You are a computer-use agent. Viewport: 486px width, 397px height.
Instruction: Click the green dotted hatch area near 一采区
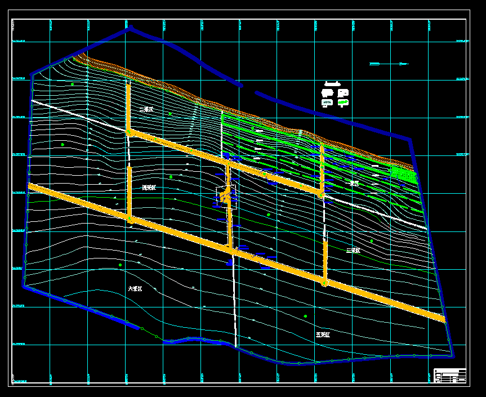coord(404,175)
